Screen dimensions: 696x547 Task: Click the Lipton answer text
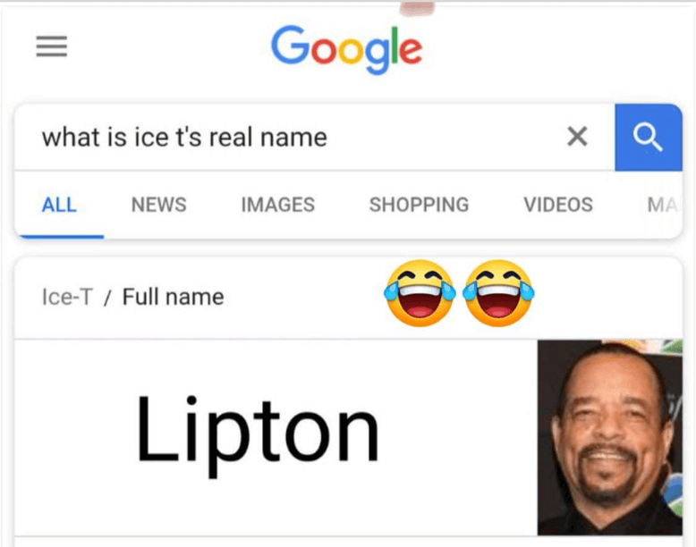258,434
